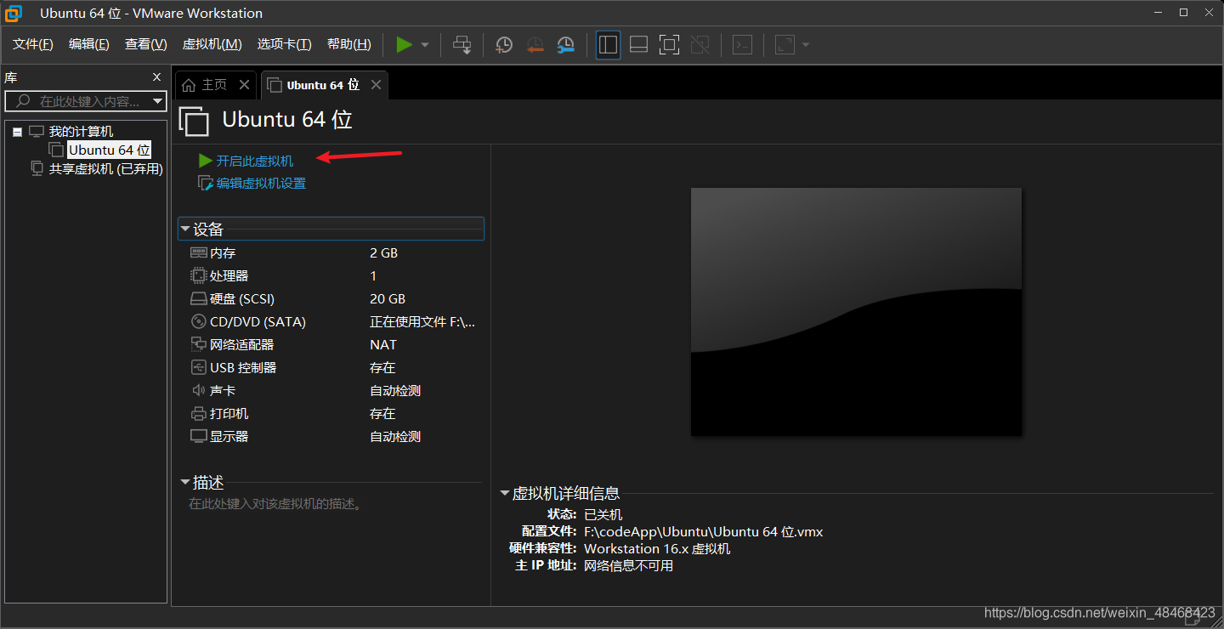
Task: Click the send Ctrl+Alt+Del toolbar icon
Action: [462, 44]
